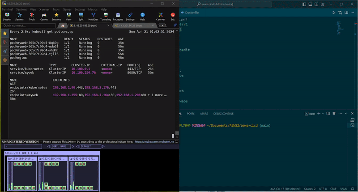Click Open Changes icon in VS Code editor

coord(340,13)
